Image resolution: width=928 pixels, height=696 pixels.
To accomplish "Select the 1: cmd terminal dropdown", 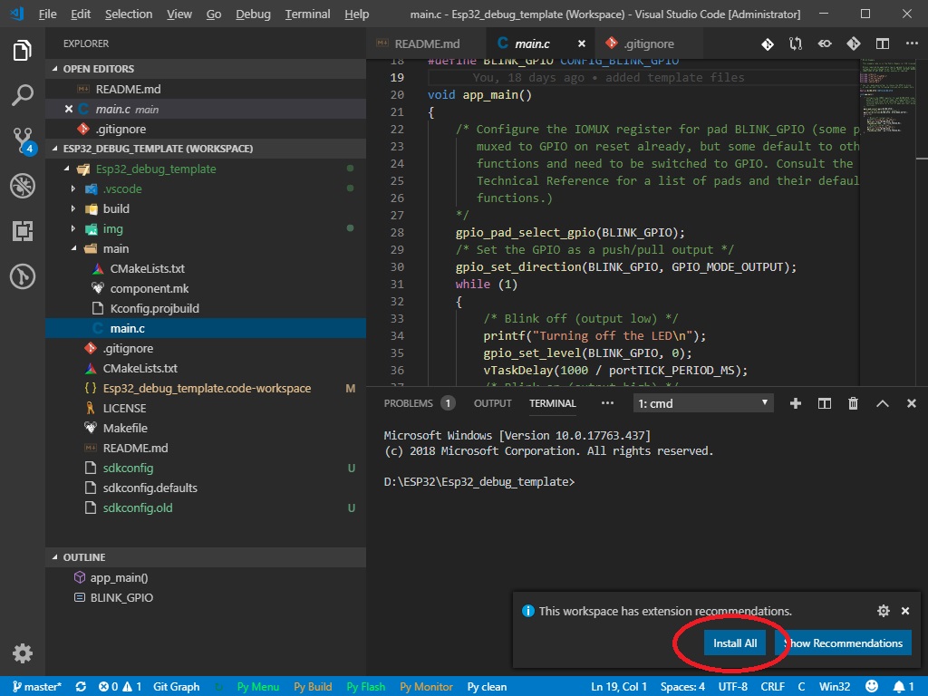I will pos(703,403).
